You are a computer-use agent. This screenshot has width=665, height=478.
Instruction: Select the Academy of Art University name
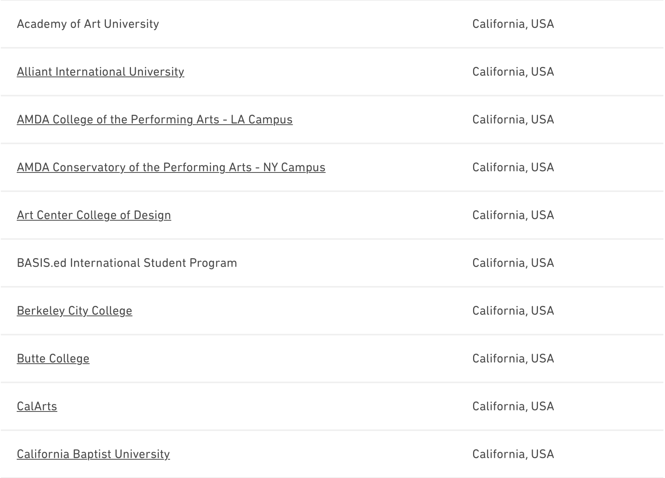click(88, 24)
